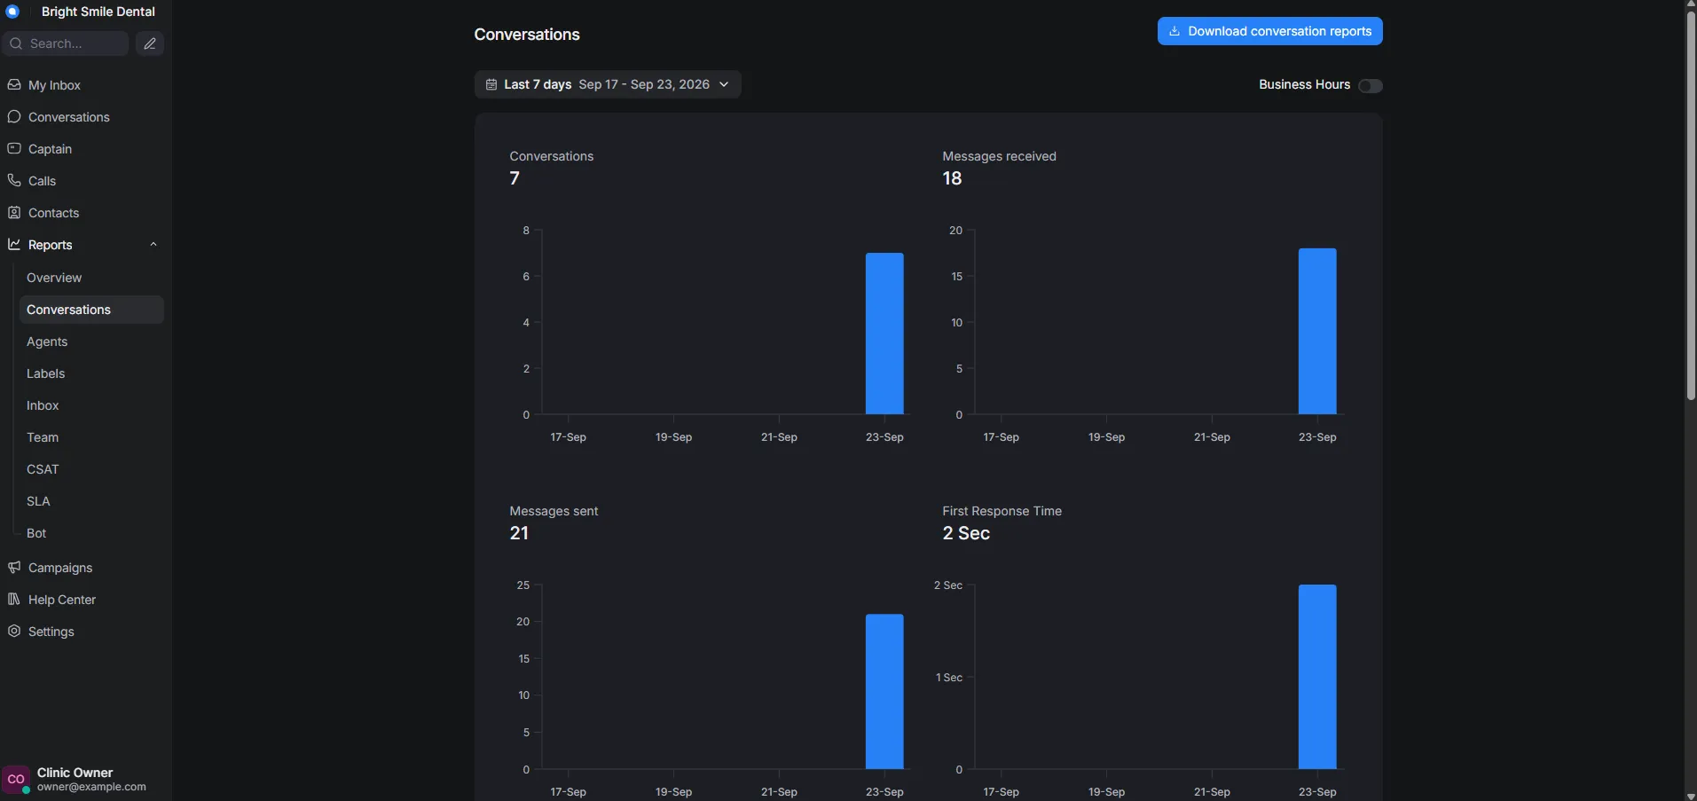This screenshot has width=1697, height=801.
Task: Click the Clinic Owner avatar
Action: [x=16, y=780]
